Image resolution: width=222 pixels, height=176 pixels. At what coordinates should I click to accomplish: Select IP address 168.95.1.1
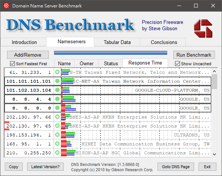(29, 144)
